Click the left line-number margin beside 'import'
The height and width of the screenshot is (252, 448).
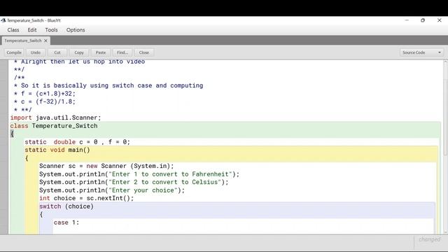pyautogui.click(x=4, y=118)
